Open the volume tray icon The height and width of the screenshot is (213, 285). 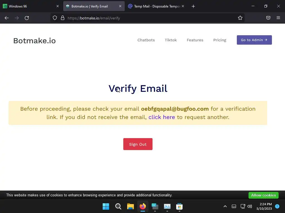point(250,206)
